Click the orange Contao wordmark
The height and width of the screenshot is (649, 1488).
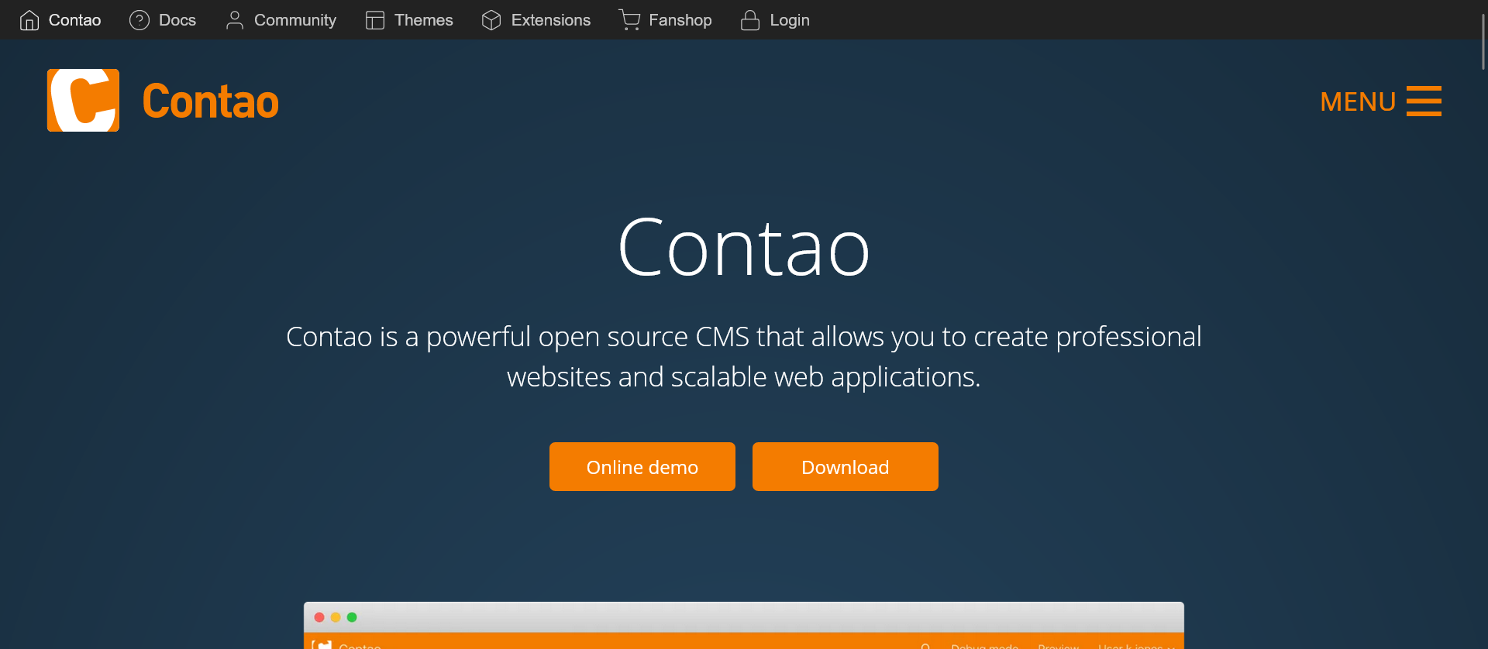point(211,101)
